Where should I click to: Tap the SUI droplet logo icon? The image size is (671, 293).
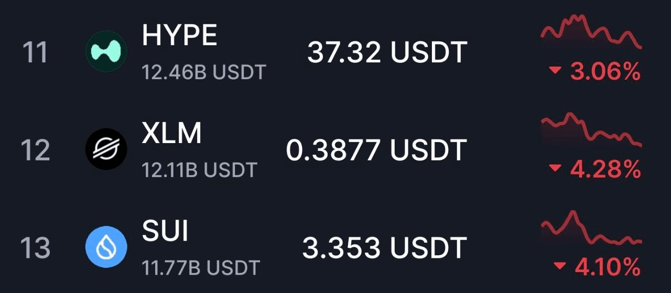(x=106, y=247)
